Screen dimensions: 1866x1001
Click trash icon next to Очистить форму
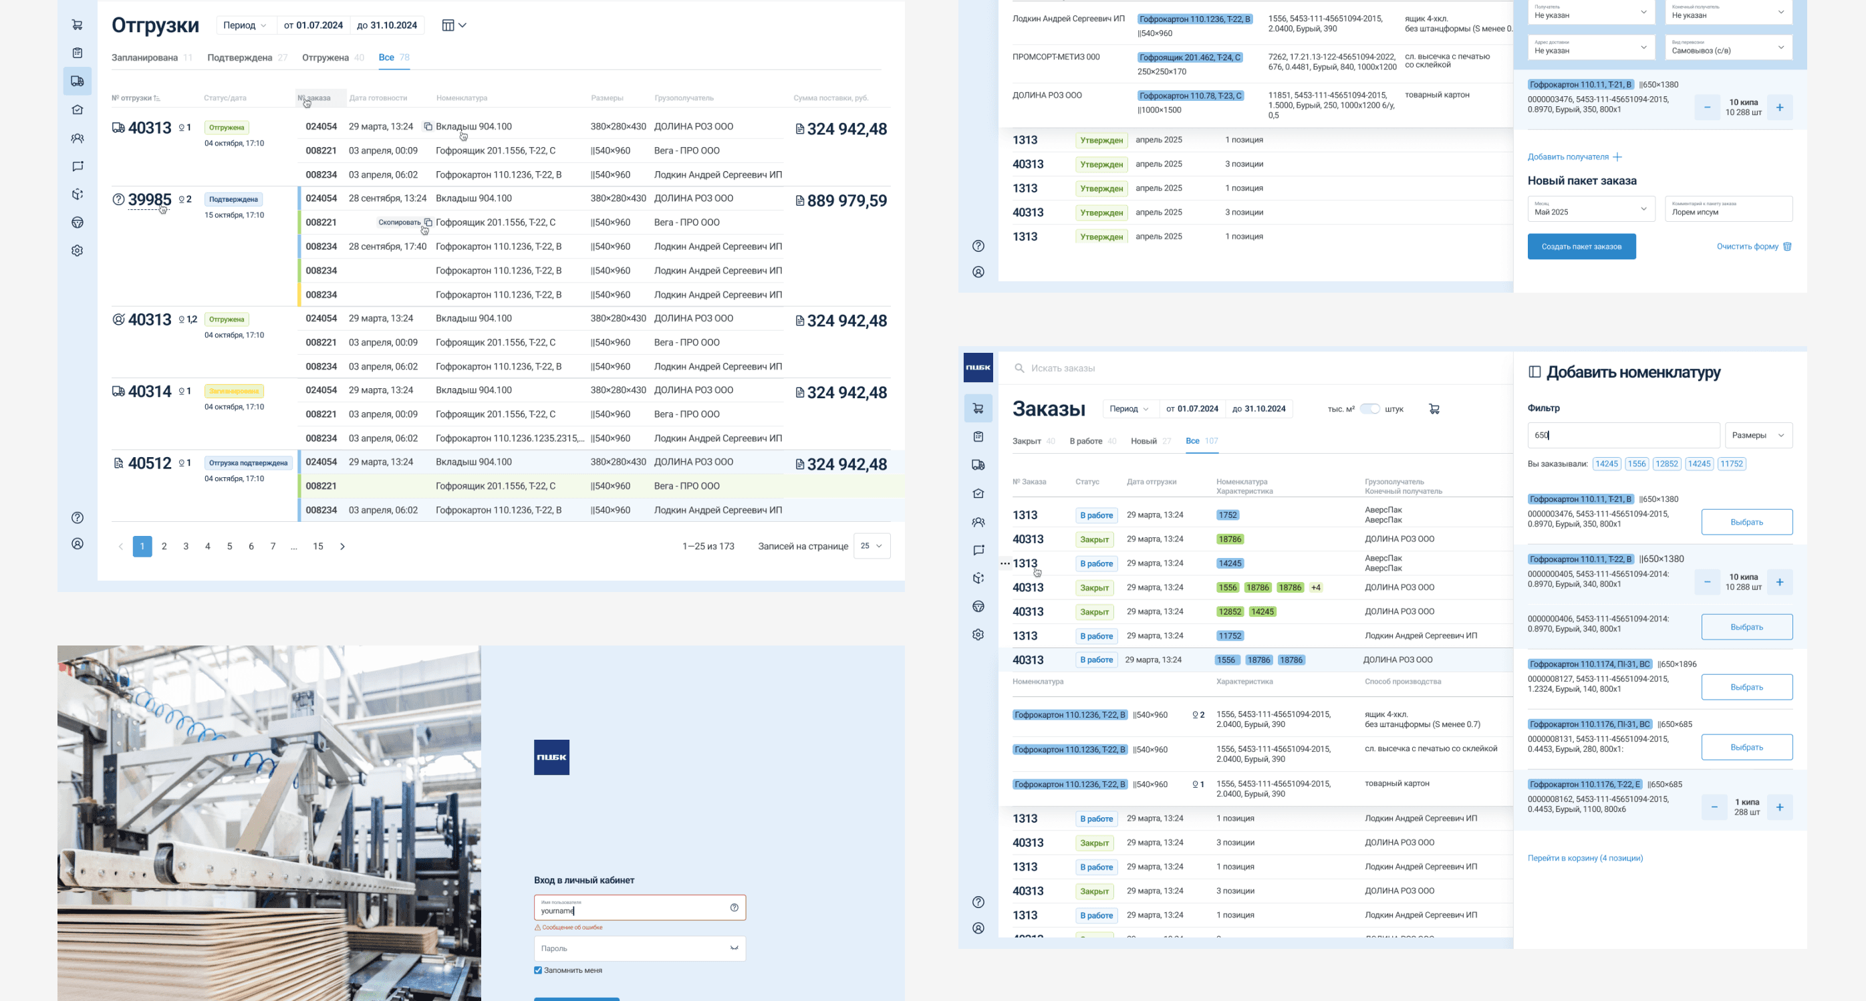coord(1787,247)
